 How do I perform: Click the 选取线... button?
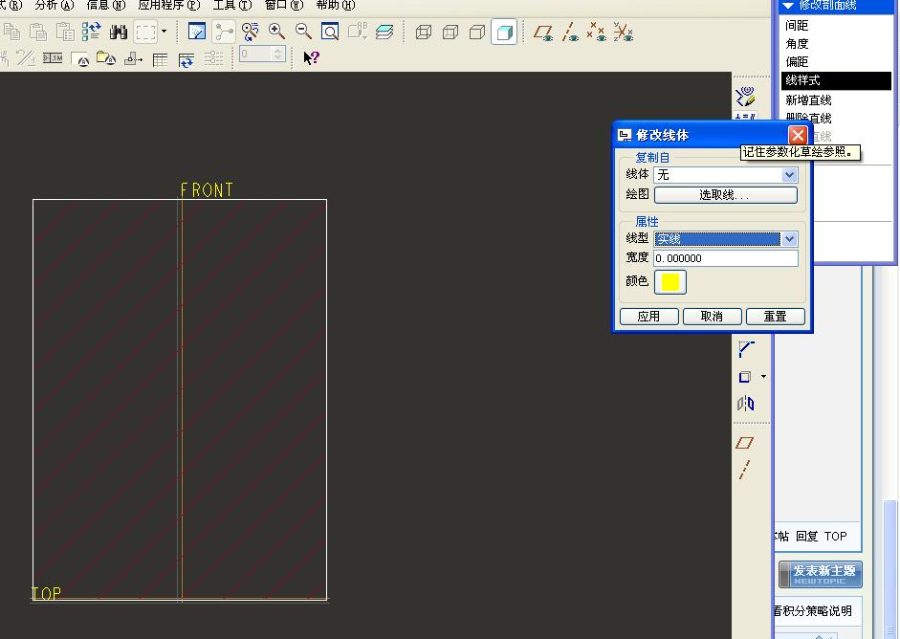pyautogui.click(x=726, y=195)
